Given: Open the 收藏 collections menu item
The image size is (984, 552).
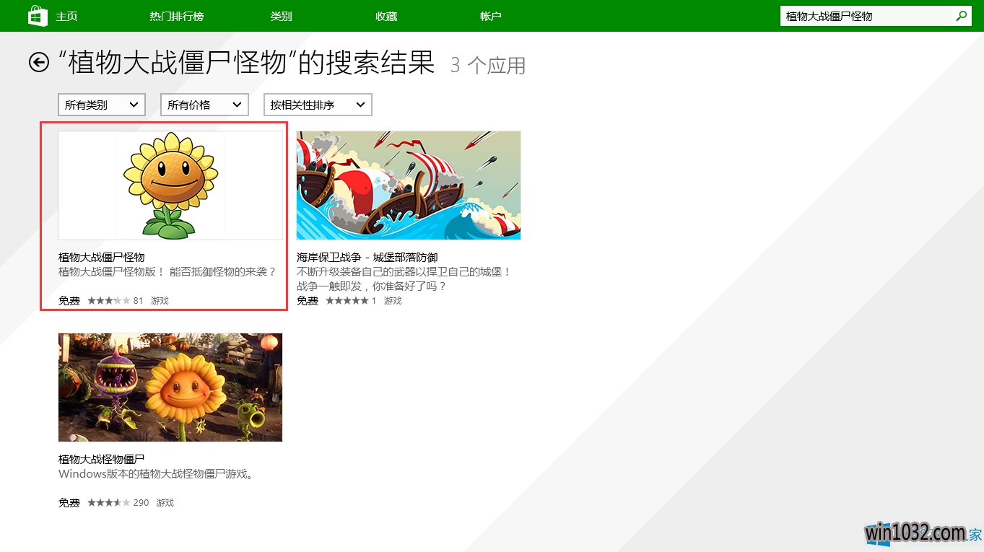Looking at the screenshot, I should (x=386, y=16).
